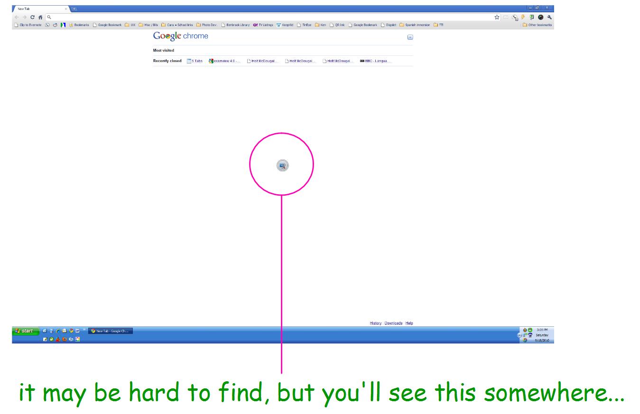Click the back navigation arrow
This screenshot has width=640, height=414.
tap(17, 18)
